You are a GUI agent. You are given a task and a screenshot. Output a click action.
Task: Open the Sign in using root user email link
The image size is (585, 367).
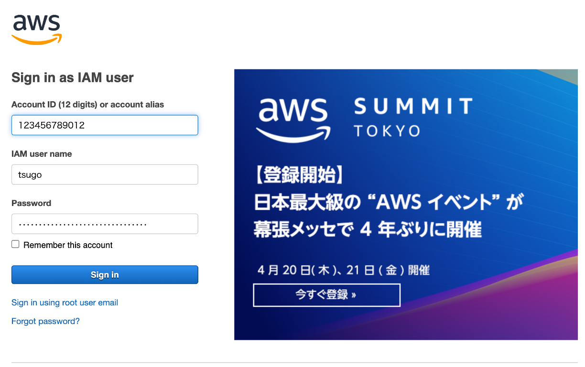pyautogui.click(x=65, y=302)
